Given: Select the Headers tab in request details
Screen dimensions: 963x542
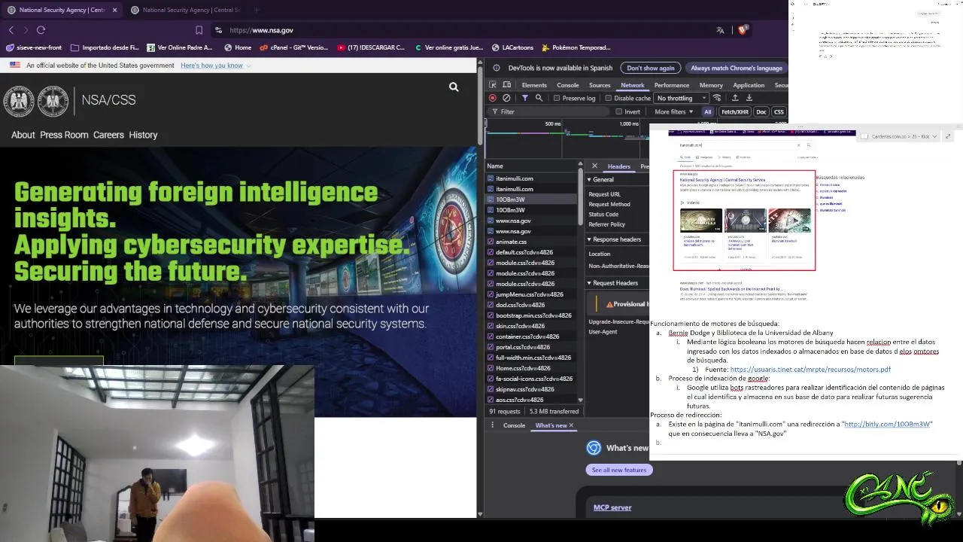Looking at the screenshot, I should [618, 166].
